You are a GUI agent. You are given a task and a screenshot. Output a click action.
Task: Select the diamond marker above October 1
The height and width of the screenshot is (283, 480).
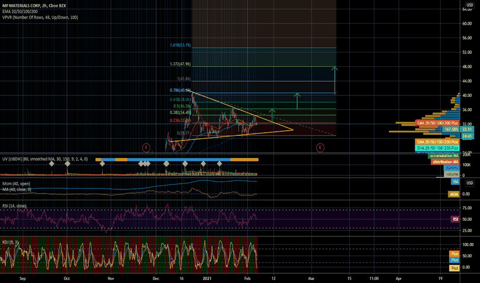(67, 164)
